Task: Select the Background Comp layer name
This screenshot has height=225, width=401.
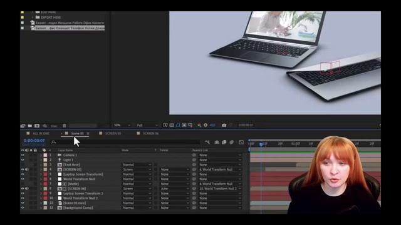Action: pyautogui.click(x=78, y=207)
